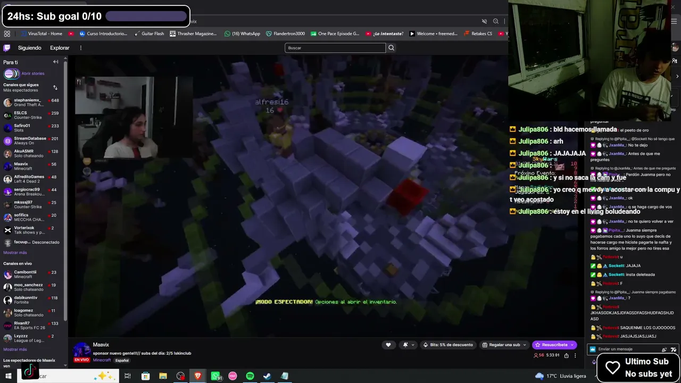Open ESLCS Counter-Strike channel

pos(33,115)
